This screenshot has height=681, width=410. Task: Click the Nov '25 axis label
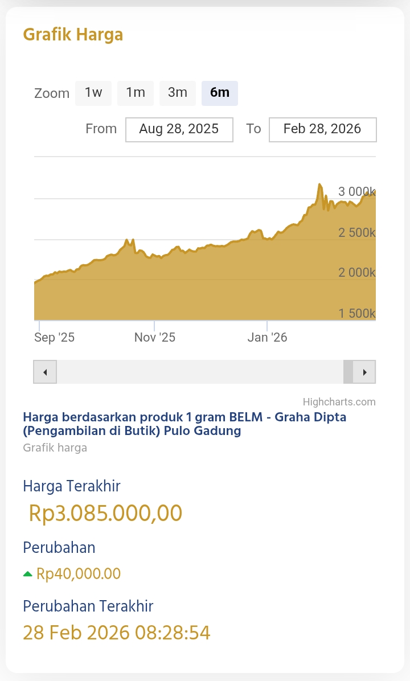155,338
